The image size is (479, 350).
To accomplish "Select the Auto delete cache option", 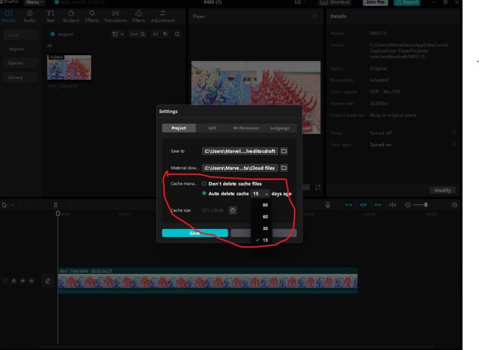I will 204,193.
